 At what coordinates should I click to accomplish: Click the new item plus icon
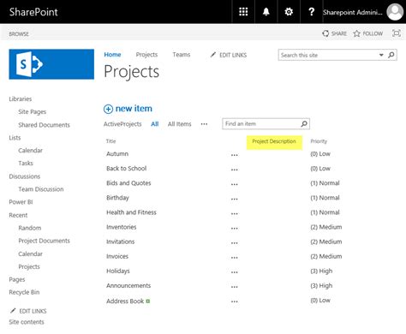point(108,109)
